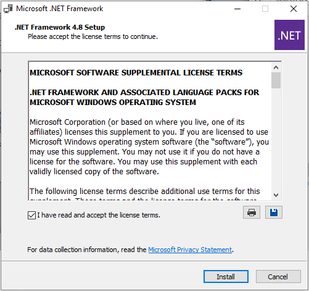Click the '.NET FRAMEWORK AND ASSOCIATED LANGUAGE PACKS' heading

click(144, 98)
